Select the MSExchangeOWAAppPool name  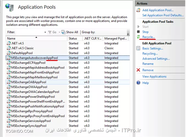tap(29, 87)
